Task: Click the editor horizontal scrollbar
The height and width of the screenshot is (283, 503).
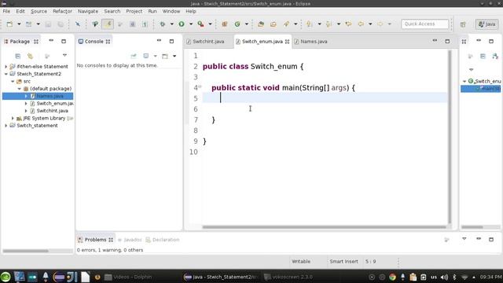Action: [324, 227]
